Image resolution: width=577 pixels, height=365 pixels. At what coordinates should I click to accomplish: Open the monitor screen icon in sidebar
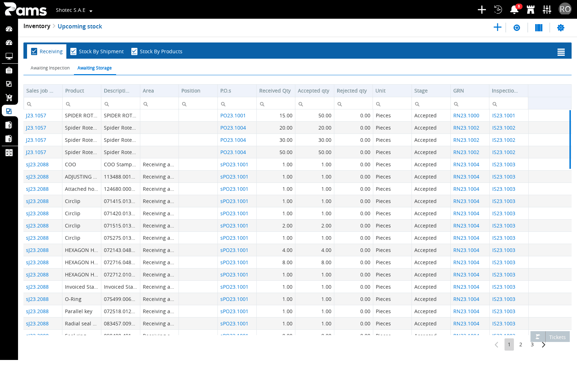[9, 56]
